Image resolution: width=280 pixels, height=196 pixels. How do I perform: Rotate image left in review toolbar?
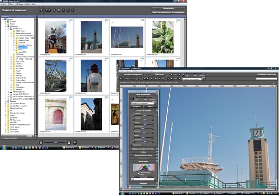point(145,78)
